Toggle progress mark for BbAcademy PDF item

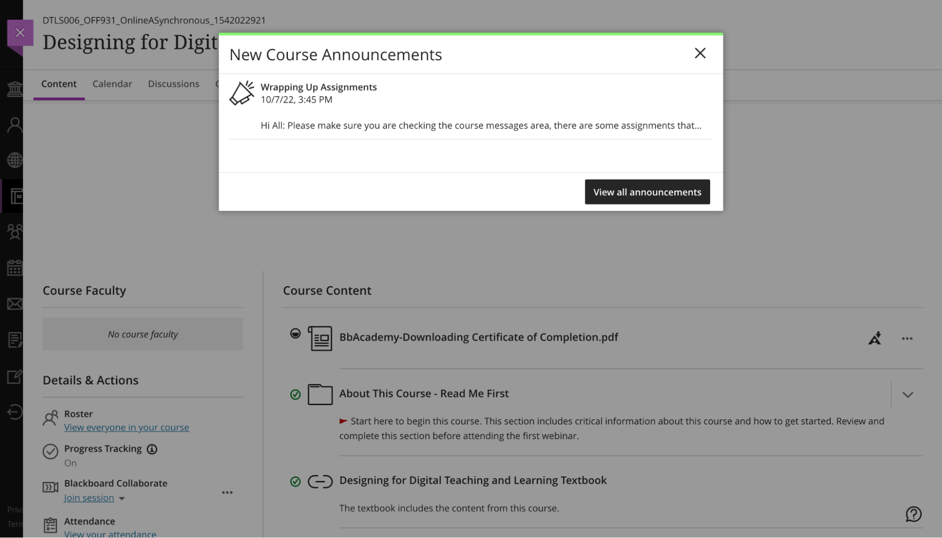pyautogui.click(x=295, y=334)
